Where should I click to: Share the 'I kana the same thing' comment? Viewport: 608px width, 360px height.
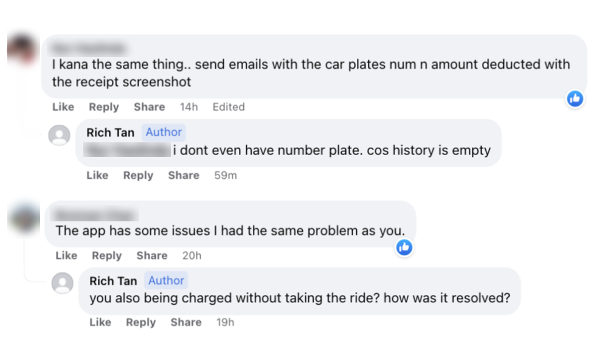pyautogui.click(x=149, y=107)
